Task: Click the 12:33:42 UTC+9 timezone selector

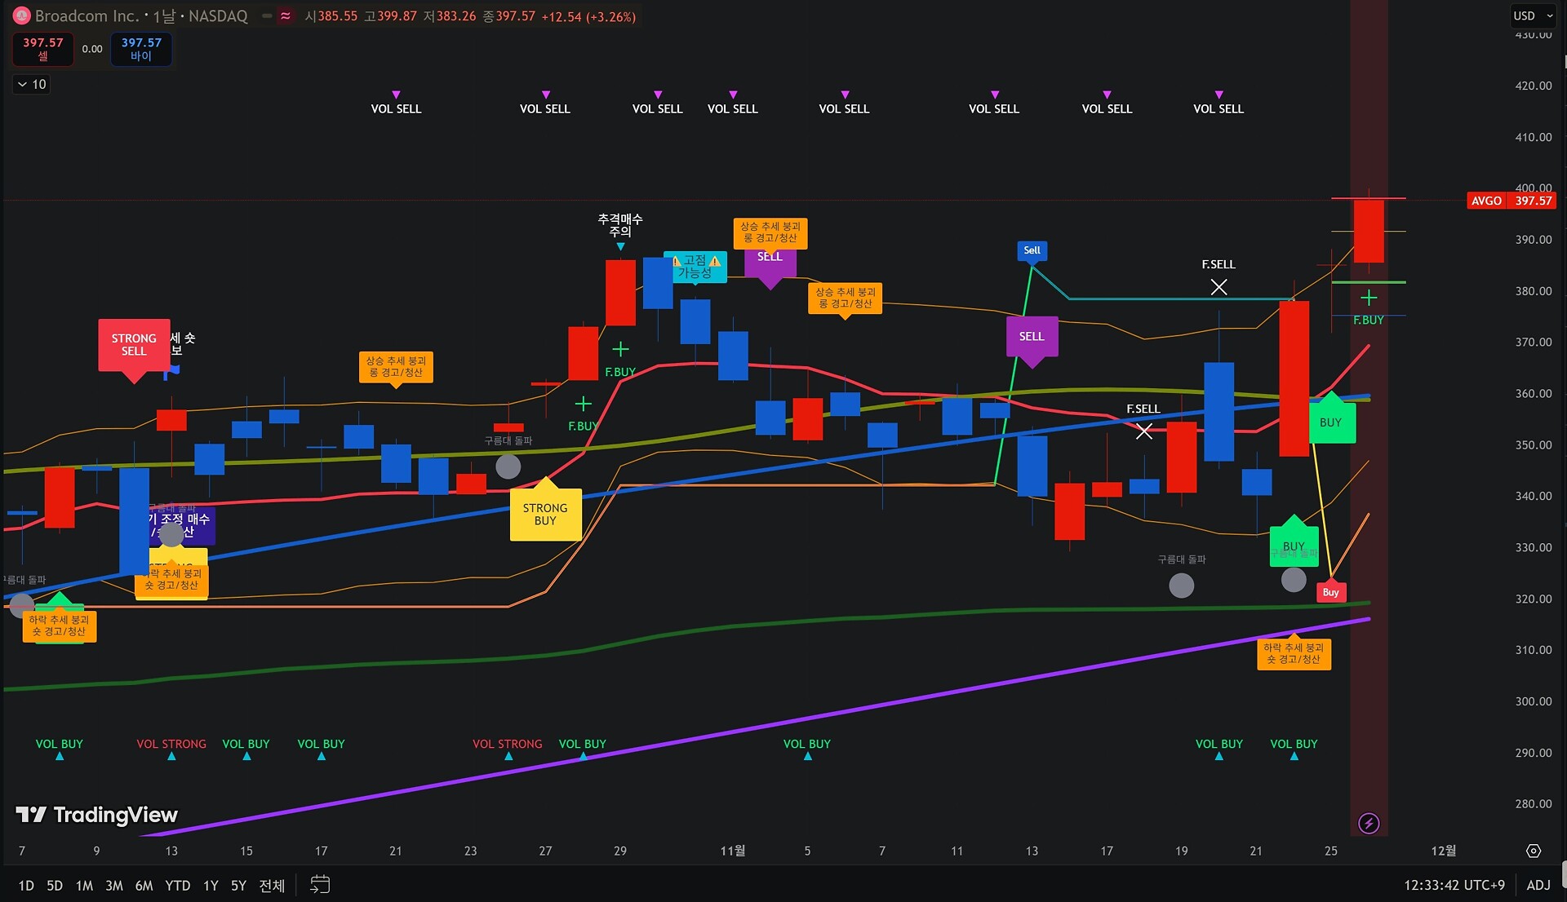Action: point(1454,885)
